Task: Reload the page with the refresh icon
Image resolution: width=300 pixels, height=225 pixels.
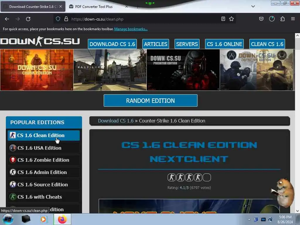Action: pyautogui.click(x=28, y=19)
